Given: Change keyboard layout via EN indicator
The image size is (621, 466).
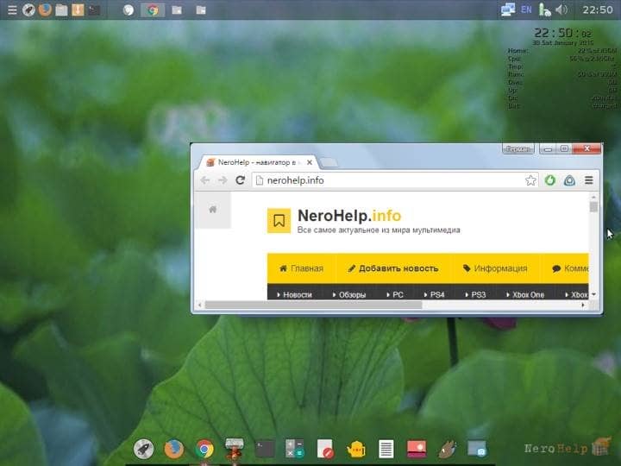Looking at the screenshot, I should 526,9.
